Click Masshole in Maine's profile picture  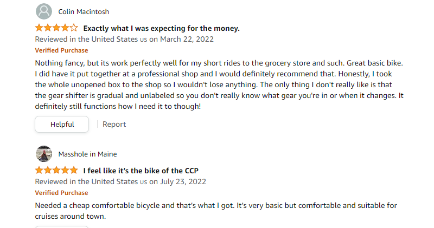44,154
